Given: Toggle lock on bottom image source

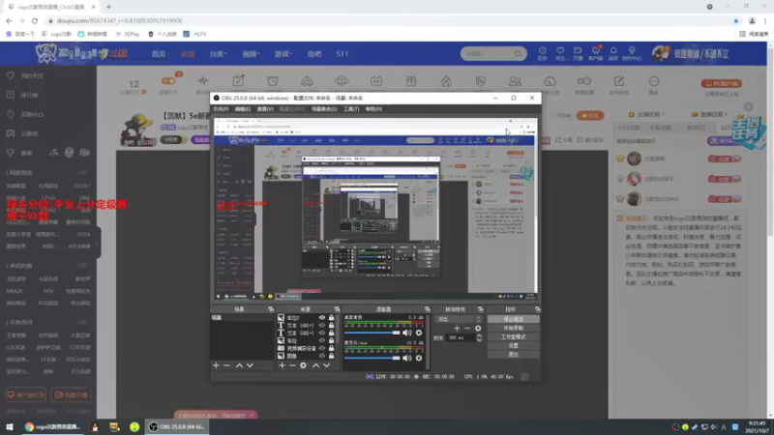Looking at the screenshot, I should pyautogui.click(x=332, y=356).
